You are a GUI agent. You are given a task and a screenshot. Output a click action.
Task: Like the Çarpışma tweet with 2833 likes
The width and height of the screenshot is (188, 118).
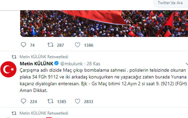coord(77,101)
